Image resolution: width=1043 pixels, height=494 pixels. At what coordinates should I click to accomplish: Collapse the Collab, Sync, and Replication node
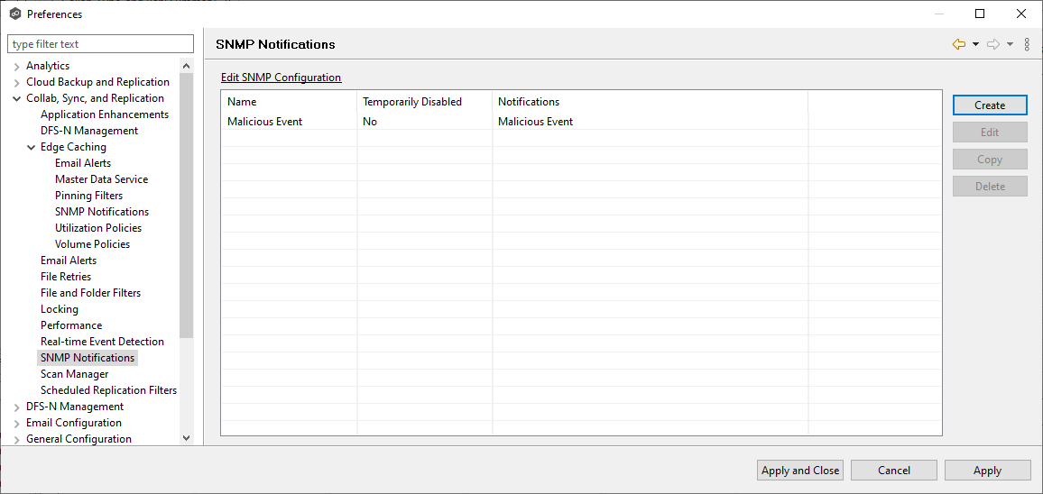pos(17,99)
